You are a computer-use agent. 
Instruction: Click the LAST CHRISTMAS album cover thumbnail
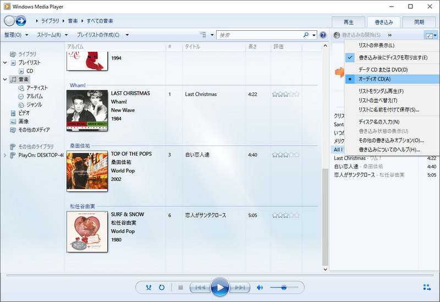coord(87,111)
